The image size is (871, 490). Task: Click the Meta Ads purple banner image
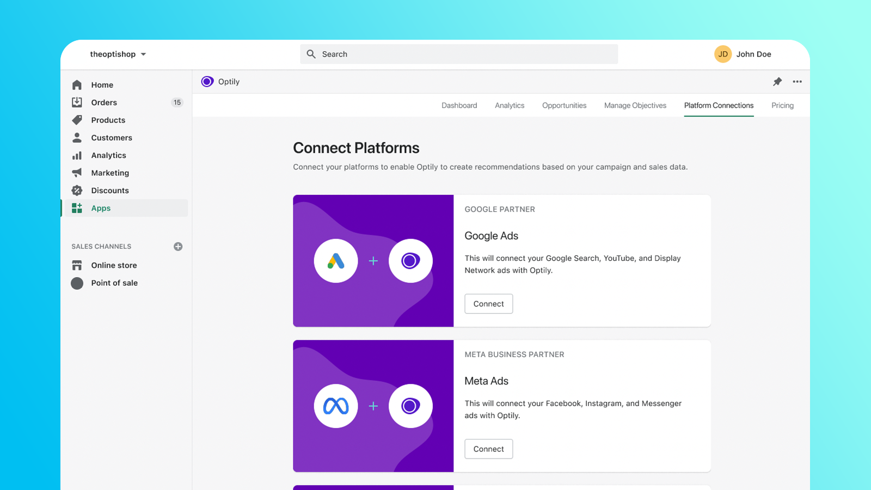(x=373, y=406)
